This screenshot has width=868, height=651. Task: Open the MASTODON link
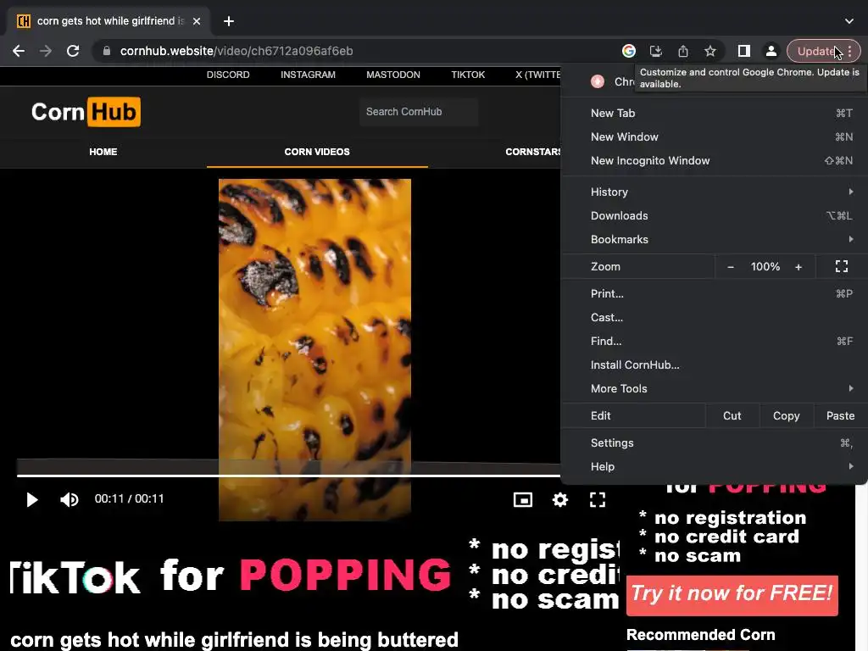click(x=393, y=75)
